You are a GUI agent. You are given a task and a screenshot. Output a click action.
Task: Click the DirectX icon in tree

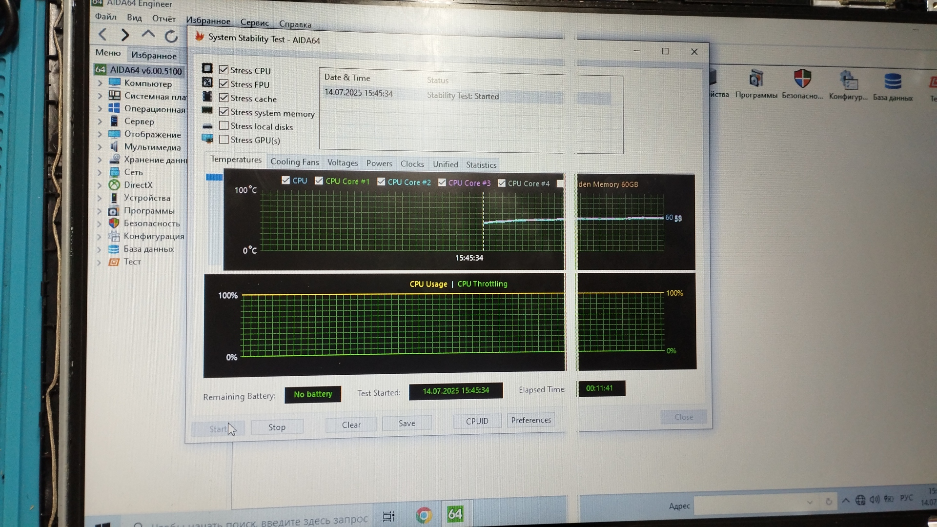click(114, 185)
